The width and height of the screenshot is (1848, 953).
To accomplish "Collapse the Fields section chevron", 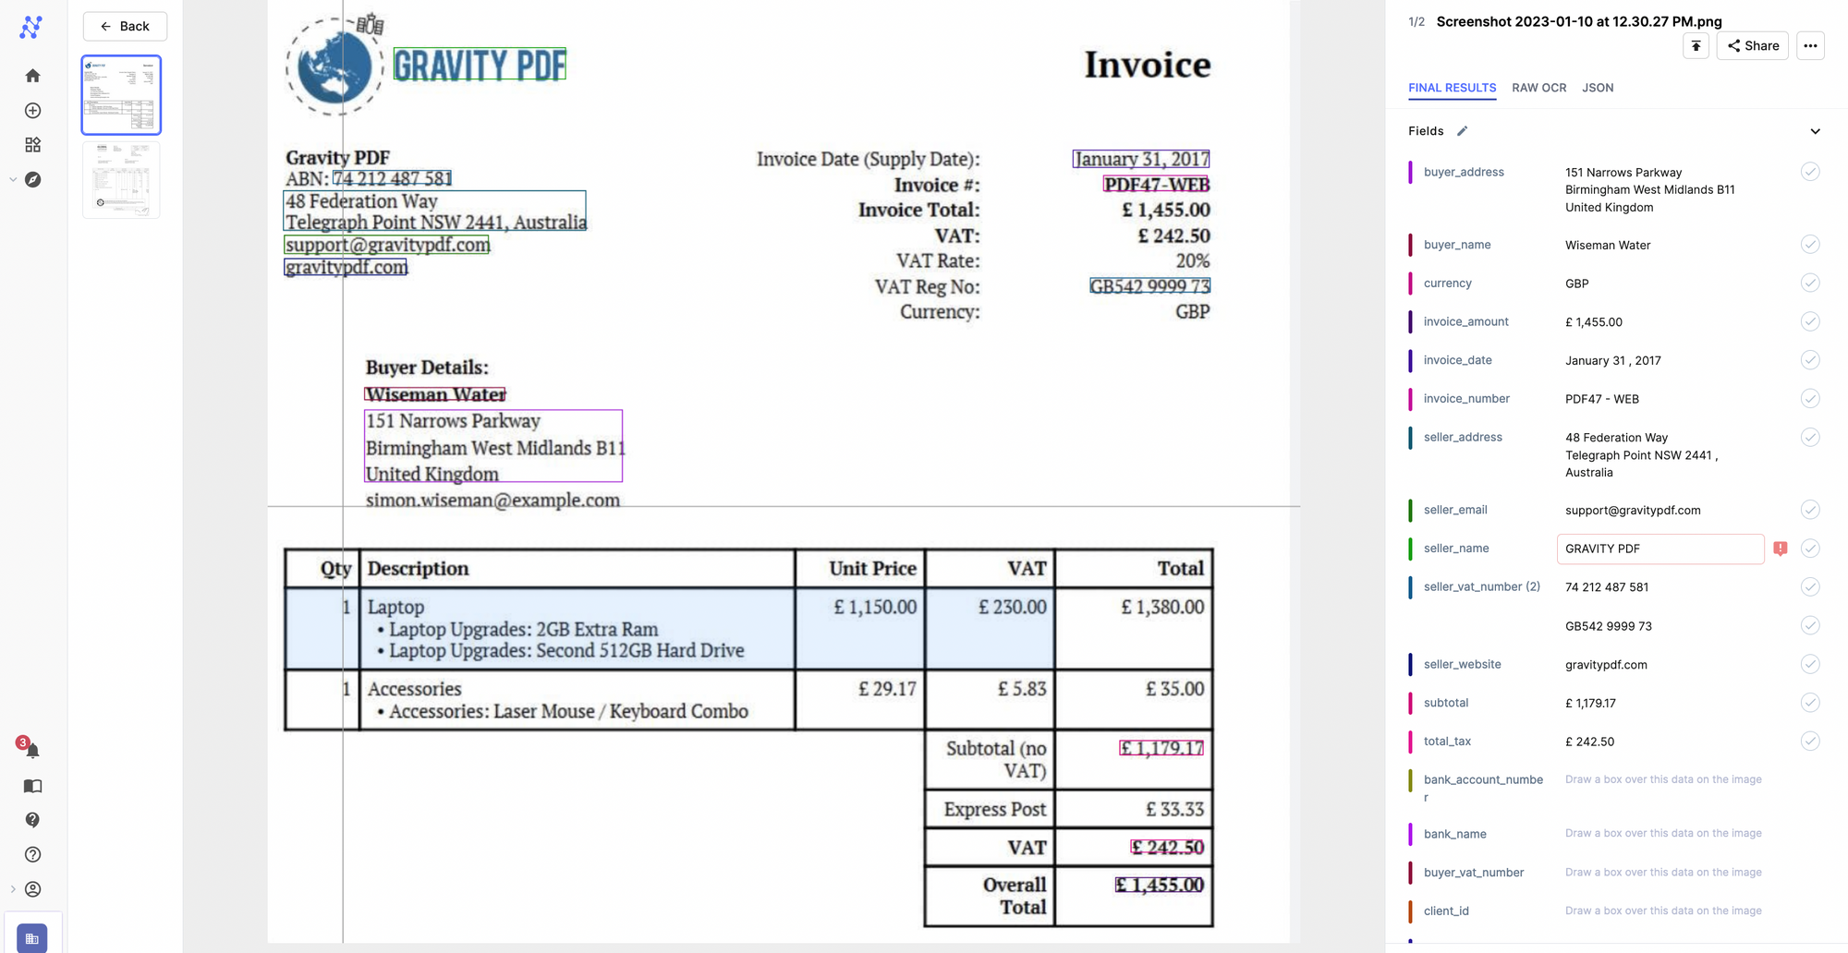I will point(1815,131).
